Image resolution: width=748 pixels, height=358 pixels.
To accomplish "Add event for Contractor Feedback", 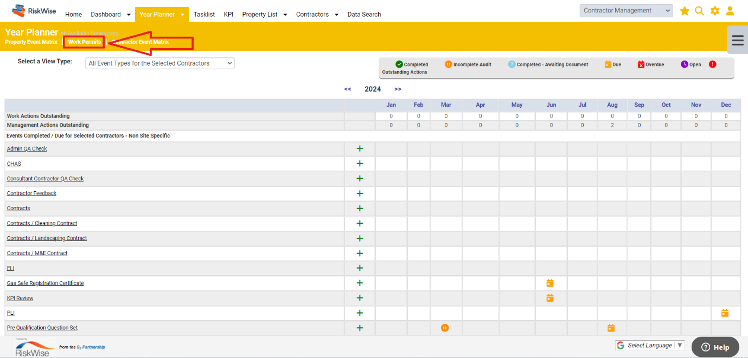I will tap(360, 193).
